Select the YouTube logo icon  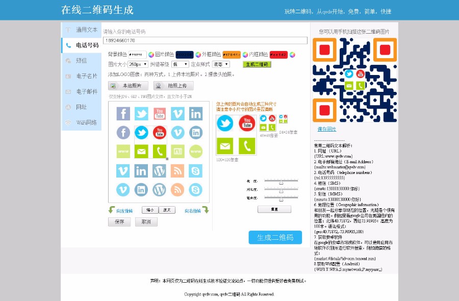(160, 113)
